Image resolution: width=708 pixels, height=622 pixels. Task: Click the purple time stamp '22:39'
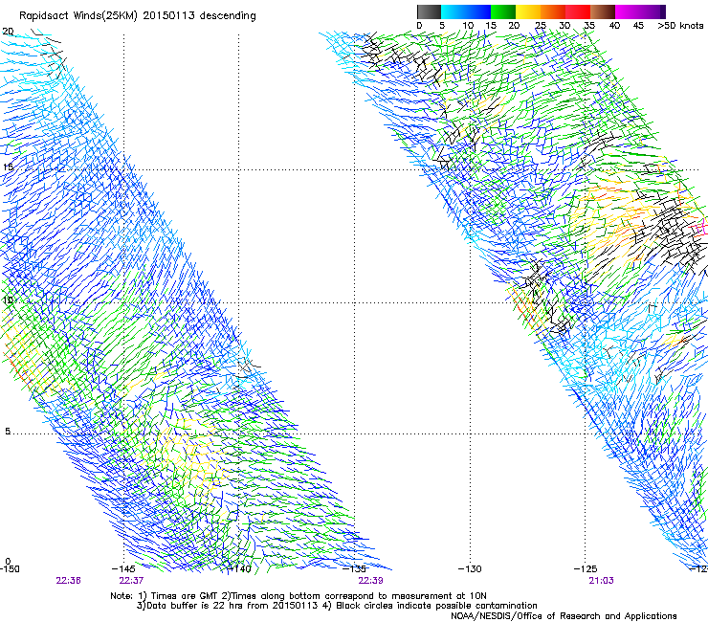(370, 581)
